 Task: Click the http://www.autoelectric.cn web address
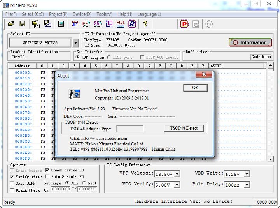pyautogui.click(x=104, y=138)
